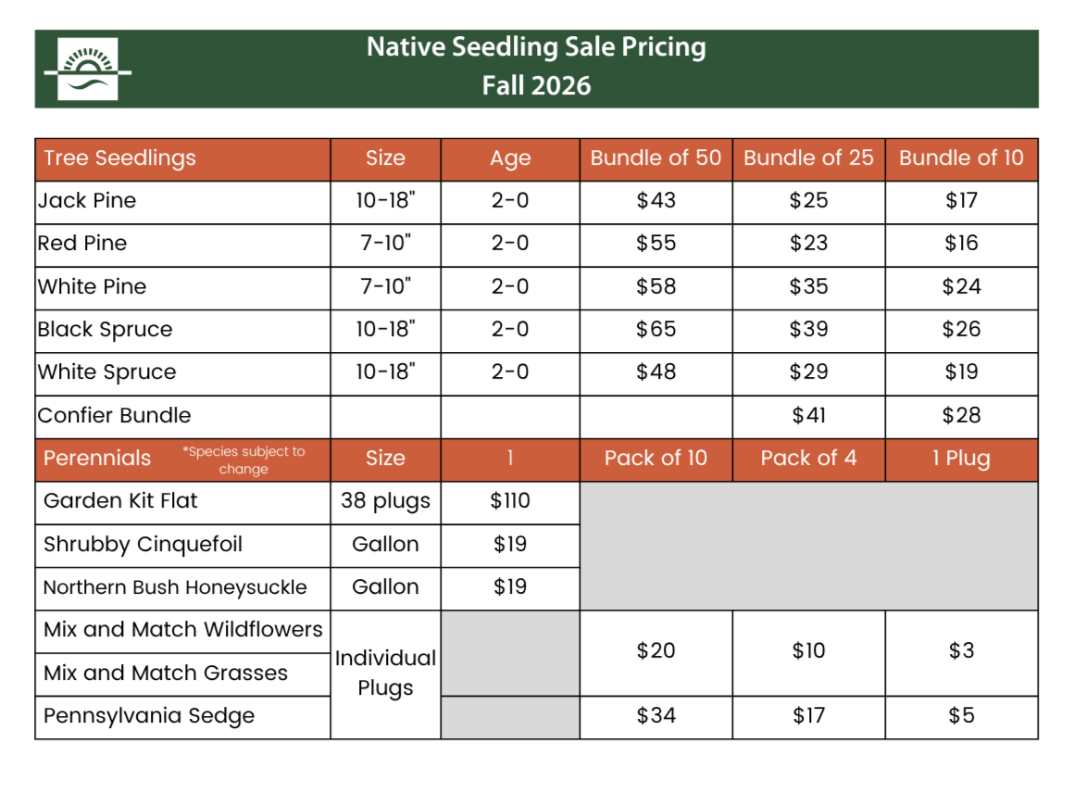Click the Jack Pine row label
The width and height of the screenshot is (1074, 806).
pyautogui.click(x=87, y=201)
